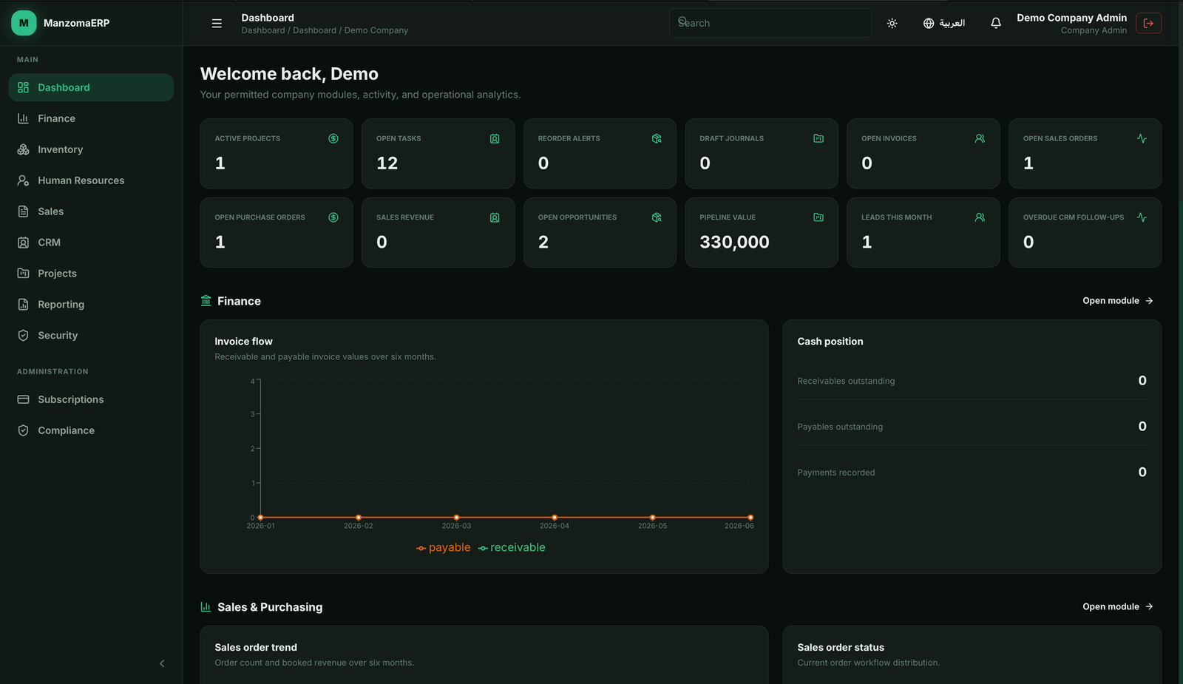The image size is (1183, 684).
Task: Select the 2026-06 point on the invoice chart
Action: point(750,518)
